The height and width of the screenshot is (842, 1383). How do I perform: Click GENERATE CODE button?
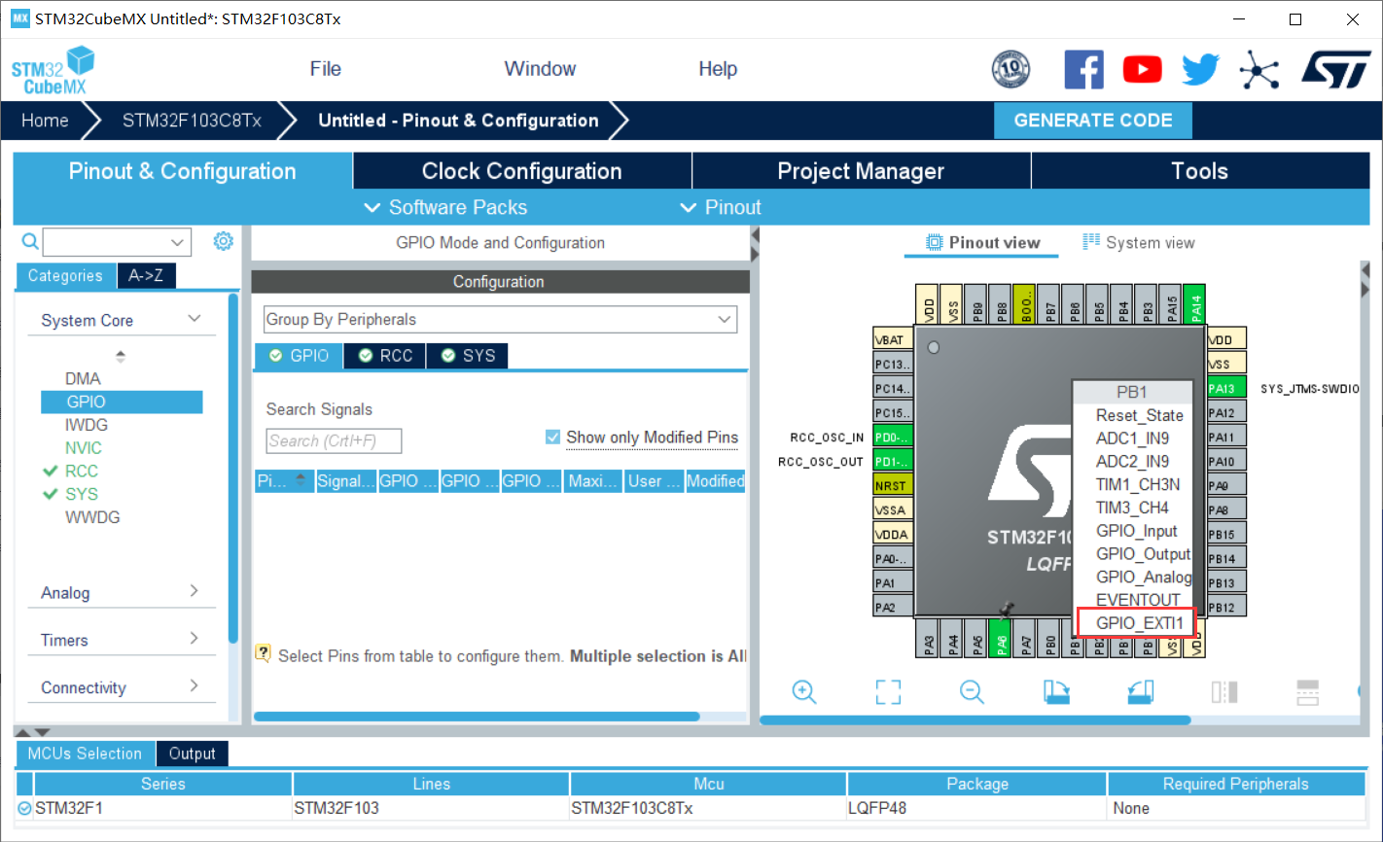1093,121
